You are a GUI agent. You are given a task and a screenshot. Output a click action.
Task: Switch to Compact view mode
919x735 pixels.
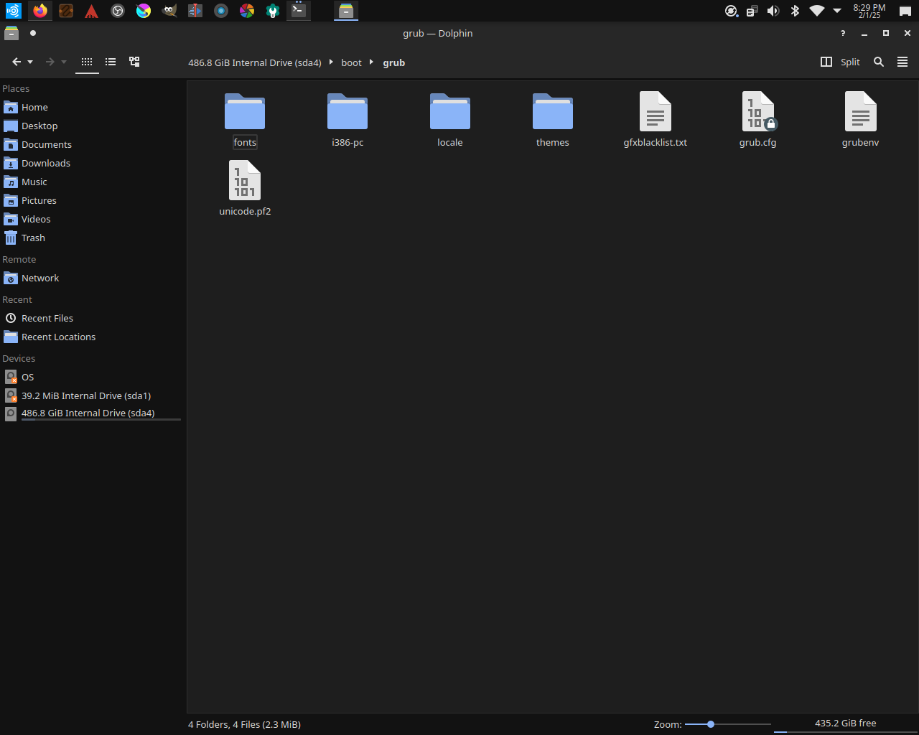coord(111,62)
